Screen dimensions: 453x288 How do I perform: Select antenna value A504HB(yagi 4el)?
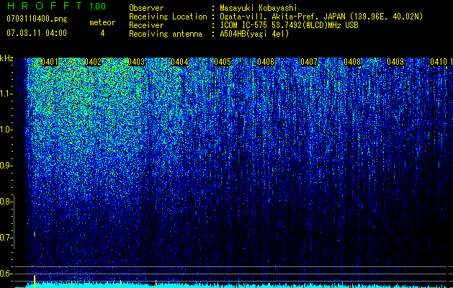click(254, 34)
